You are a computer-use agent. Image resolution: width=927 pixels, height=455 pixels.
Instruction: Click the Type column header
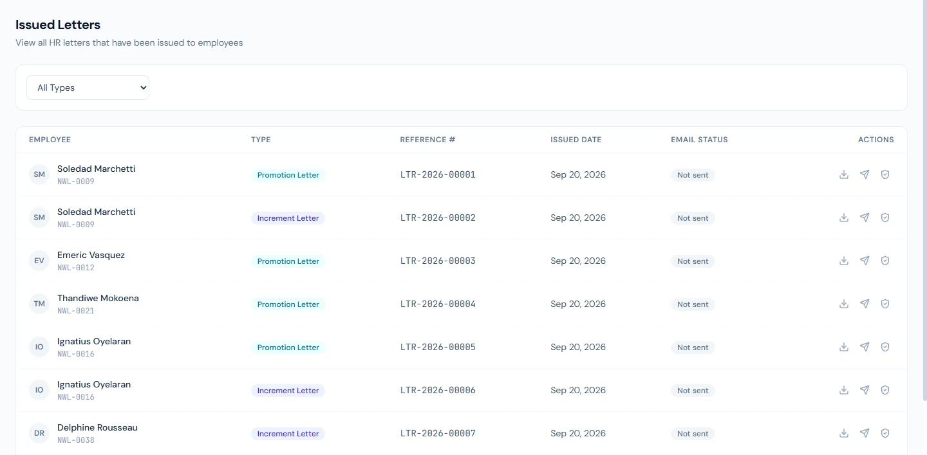pos(261,140)
